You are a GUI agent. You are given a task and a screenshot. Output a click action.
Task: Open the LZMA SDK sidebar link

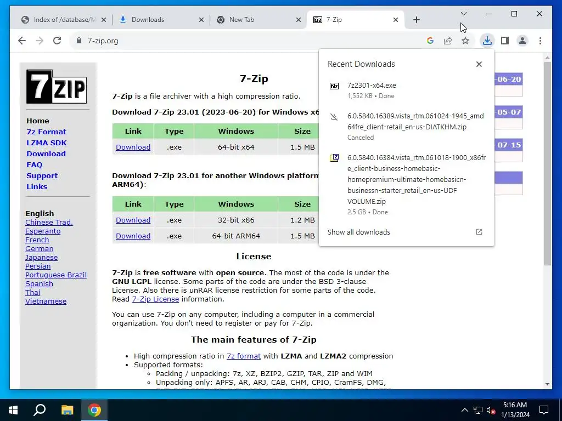47,143
